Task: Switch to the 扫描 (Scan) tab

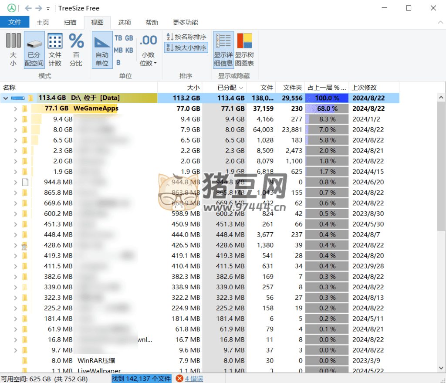Action: (70, 22)
